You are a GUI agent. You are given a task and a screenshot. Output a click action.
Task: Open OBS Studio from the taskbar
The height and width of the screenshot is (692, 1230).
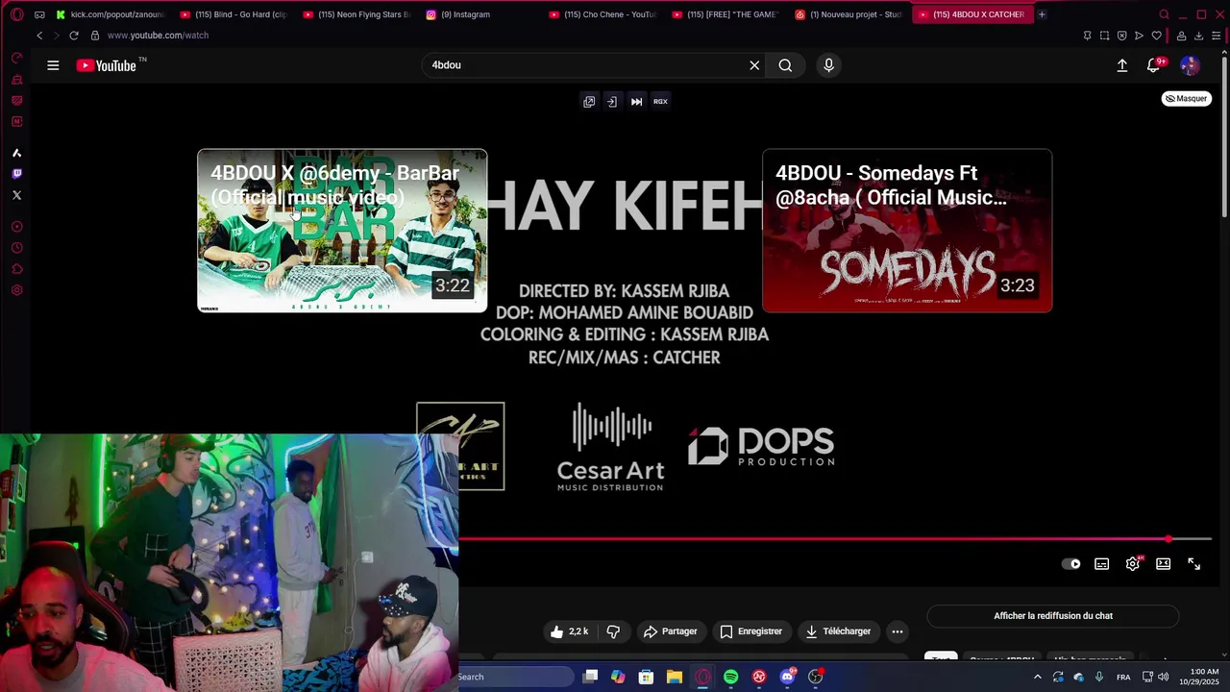click(815, 677)
